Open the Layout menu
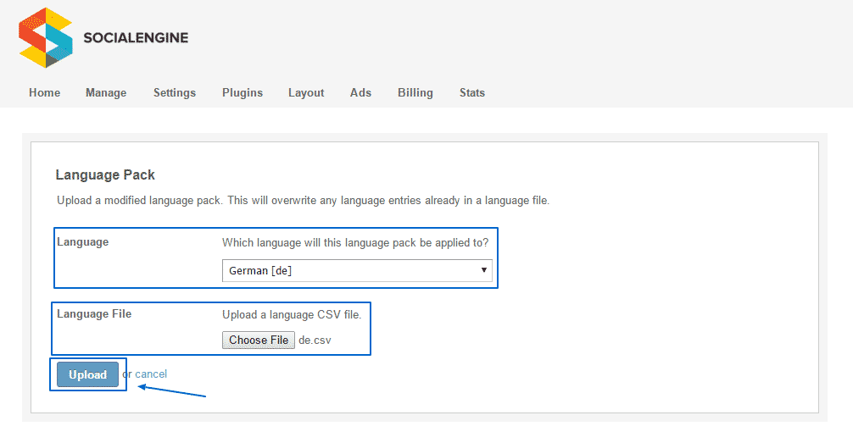The height and width of the screenshot is (443, 853). coord(306,93)
